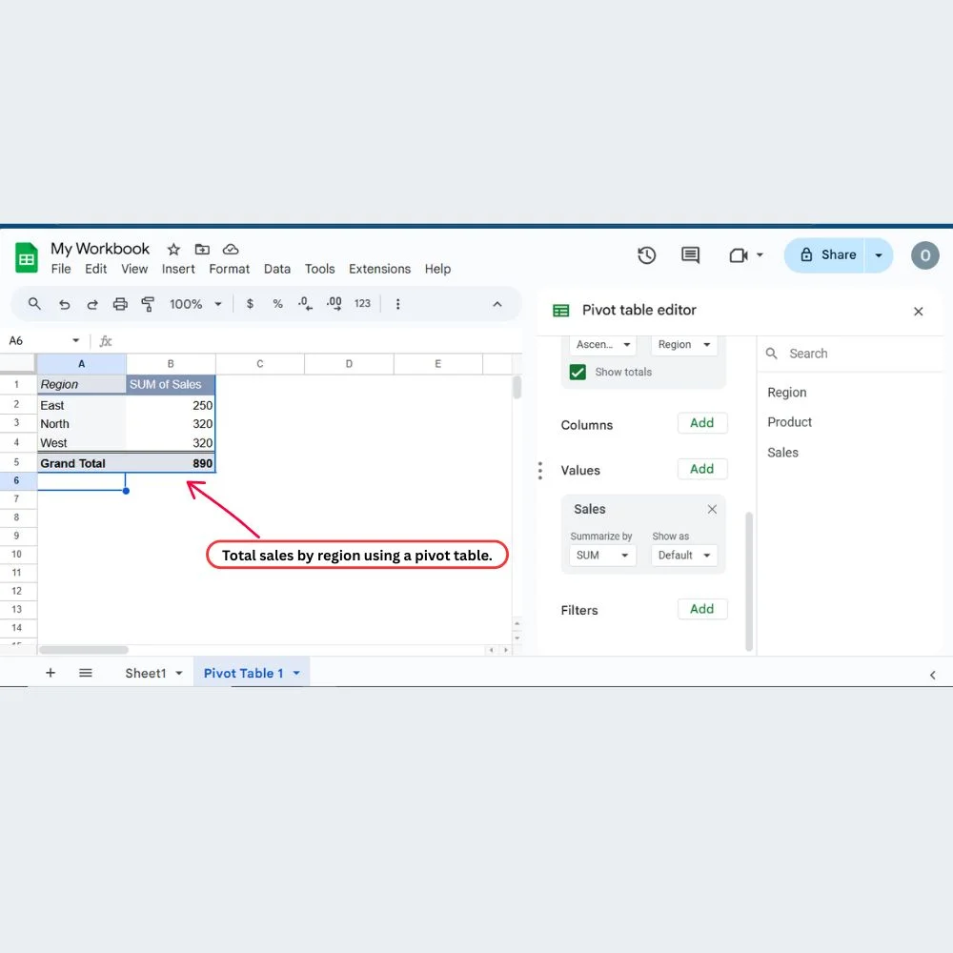
Task: Open the View menu
Action: [x=134, y=269]
